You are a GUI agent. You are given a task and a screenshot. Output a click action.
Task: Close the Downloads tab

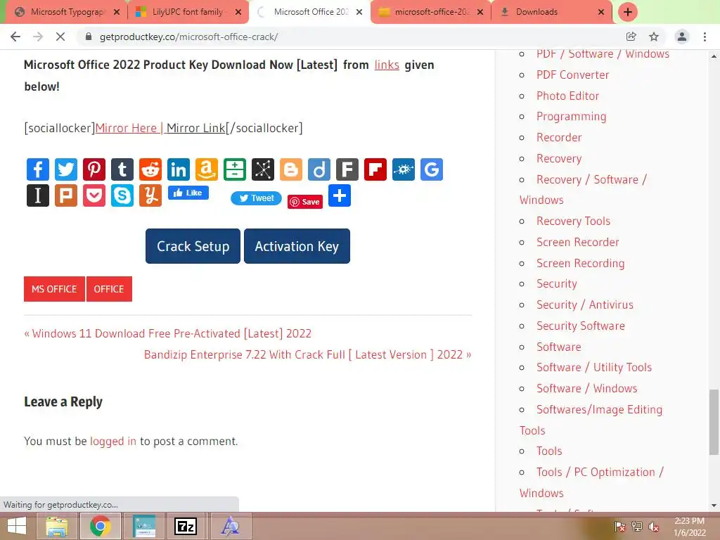601,12
